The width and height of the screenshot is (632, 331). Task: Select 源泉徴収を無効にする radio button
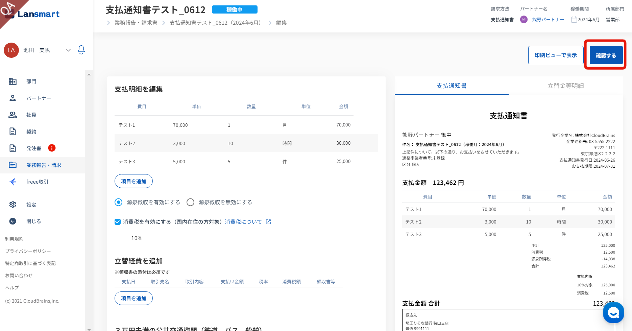tap(191, 202)
